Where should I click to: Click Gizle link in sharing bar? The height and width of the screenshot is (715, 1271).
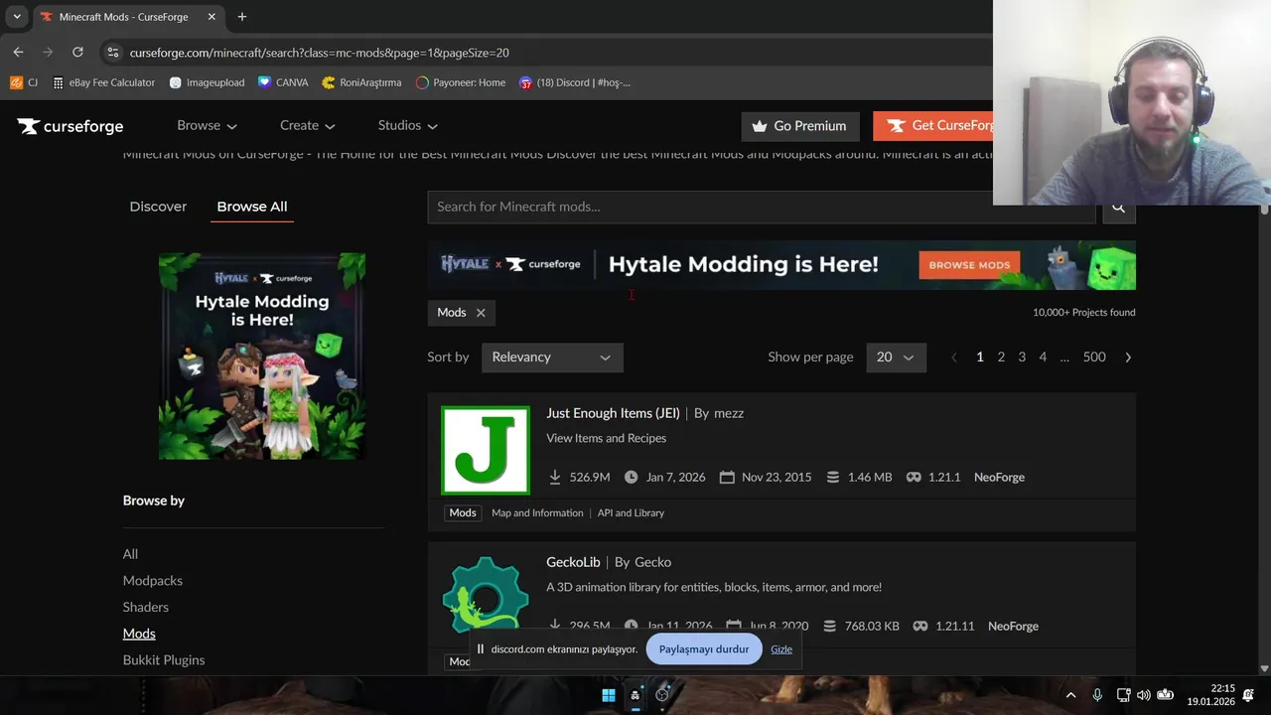point(781,649)
